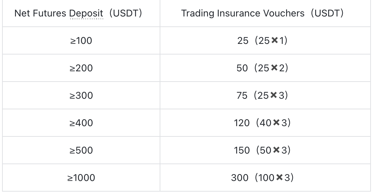This screenshot has width=373, height=194.
Task: Click the 120 (40×3) voucher cell
Action: [265, 123]
